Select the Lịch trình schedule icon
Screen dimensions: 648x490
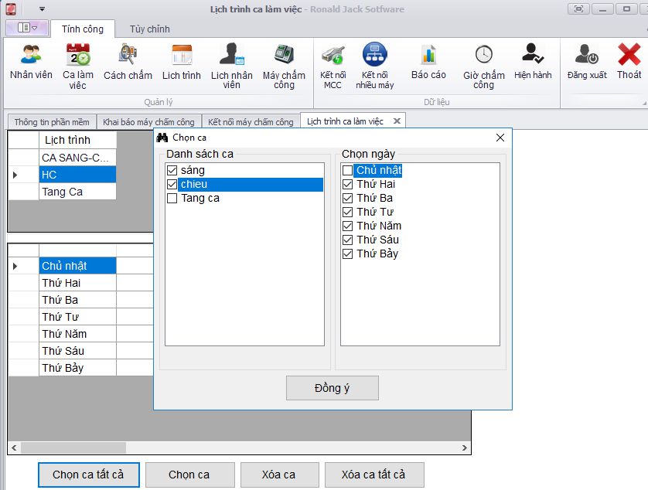click(x=182, y=56)
